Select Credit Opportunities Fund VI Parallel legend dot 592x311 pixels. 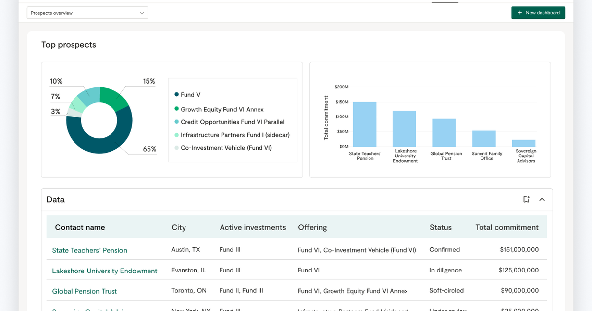[x=176, y=122]
